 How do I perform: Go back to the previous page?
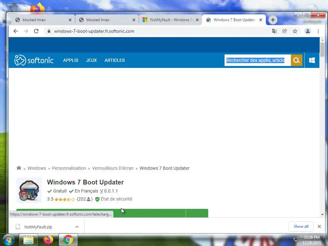pyautogui.click(x=16, y=31)
